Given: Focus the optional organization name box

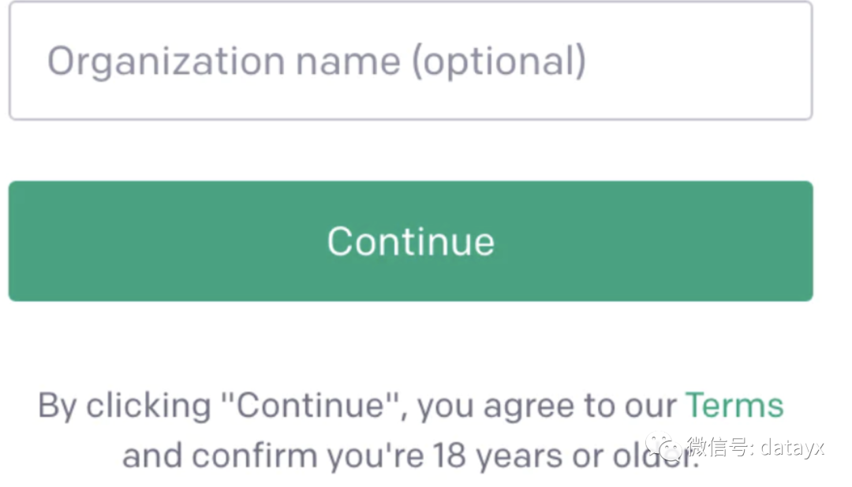Looking at the screenshot, I should (x=411, y=61).
